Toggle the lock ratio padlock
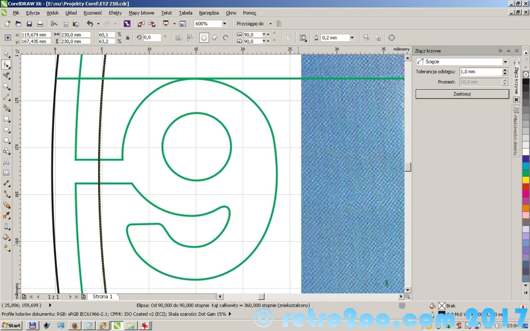Image resolution: width=530 pixels, height=331 pixels. [128, 38]
